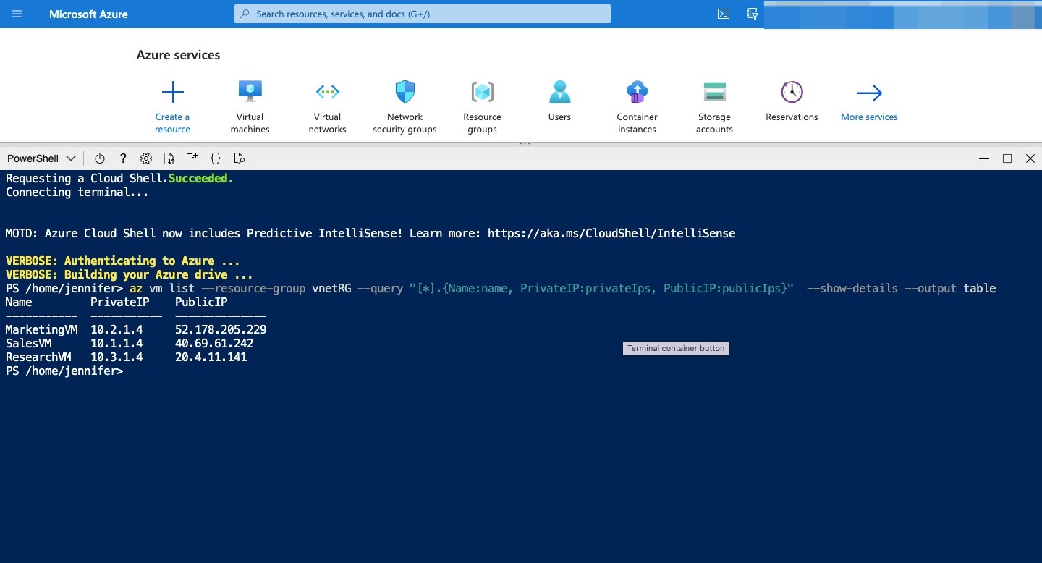Focus the Search resources, services, and docs field

pos(423,14)
